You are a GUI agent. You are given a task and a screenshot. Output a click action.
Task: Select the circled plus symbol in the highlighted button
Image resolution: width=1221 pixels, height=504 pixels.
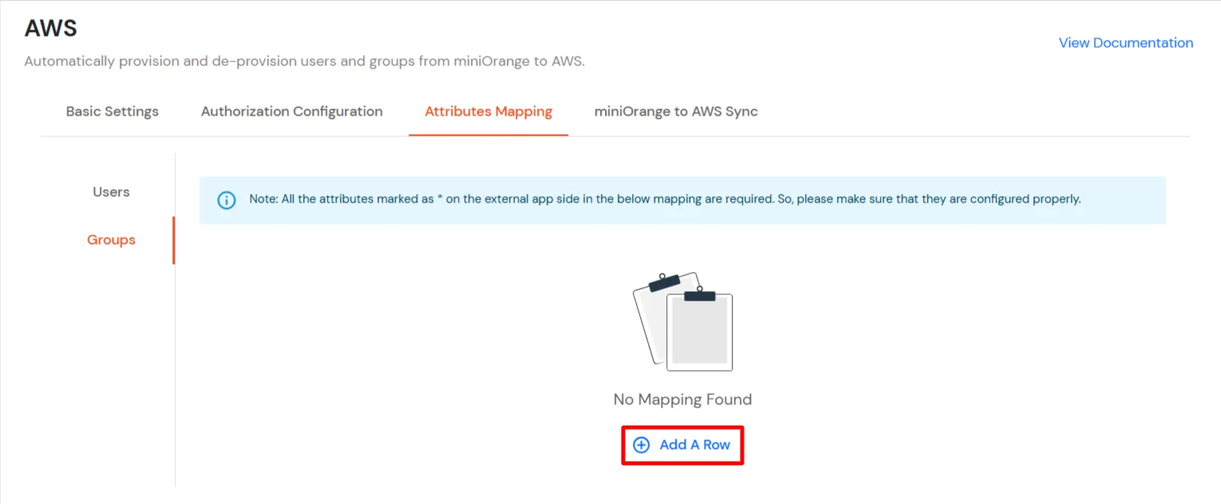(641, 445)
